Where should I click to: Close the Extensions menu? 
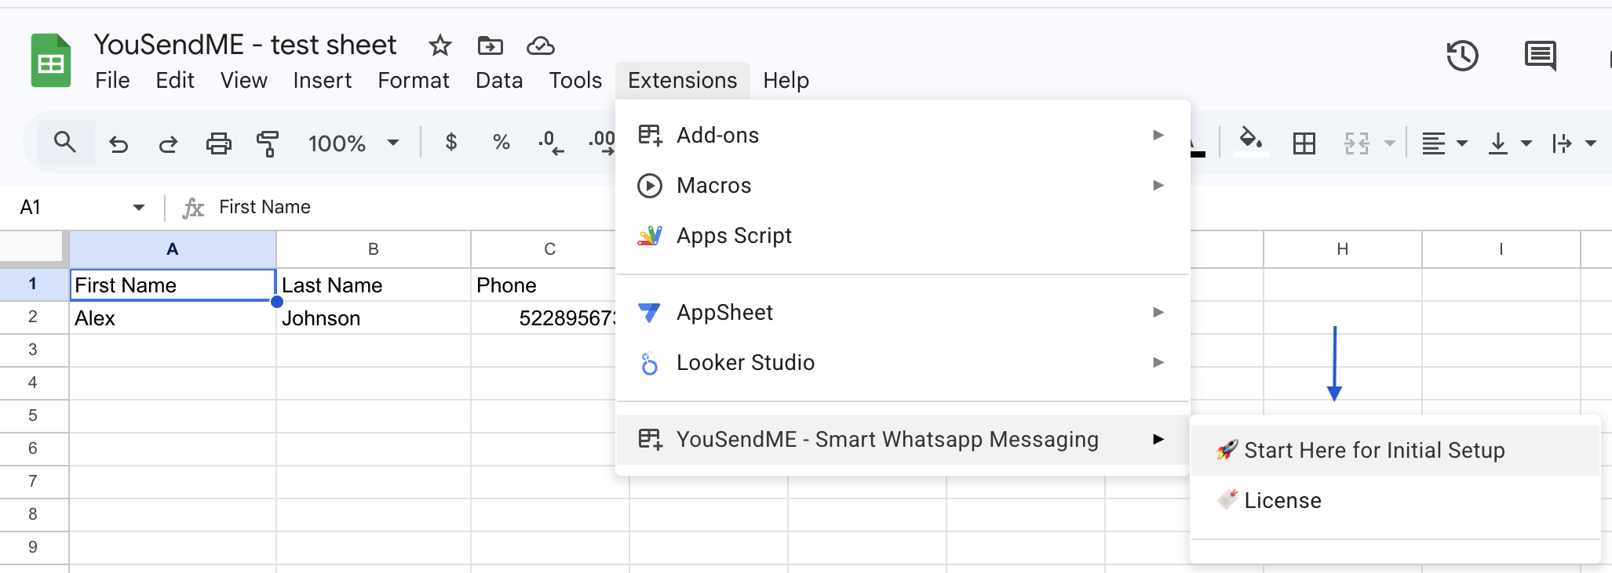point(682,80)
